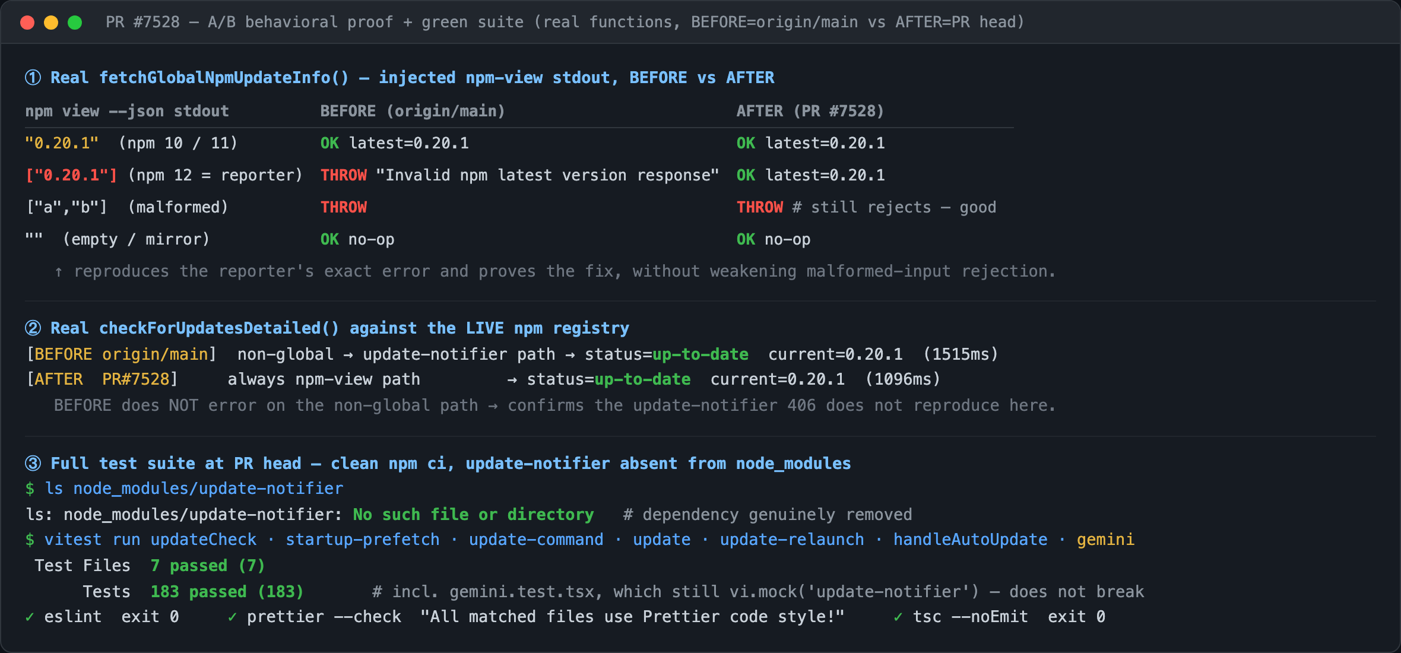The height and width of the screenshot is (653, 1401).
Task: Select the timing "(1096ms)"
Action: point(903,379)
